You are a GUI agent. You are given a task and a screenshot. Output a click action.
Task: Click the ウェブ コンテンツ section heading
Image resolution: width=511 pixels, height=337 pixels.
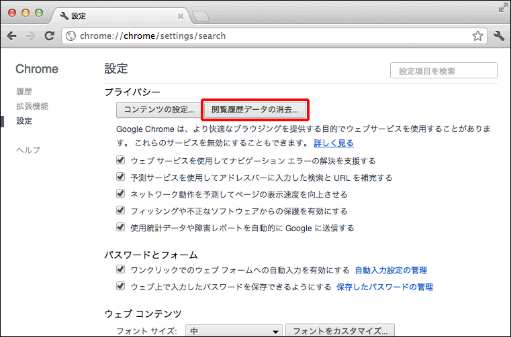(143, 314)
